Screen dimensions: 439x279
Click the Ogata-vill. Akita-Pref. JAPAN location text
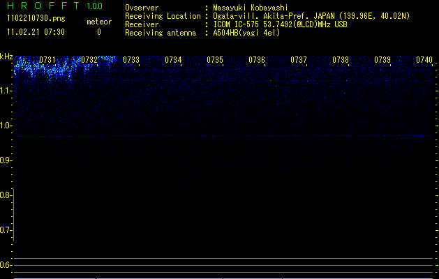311,16
